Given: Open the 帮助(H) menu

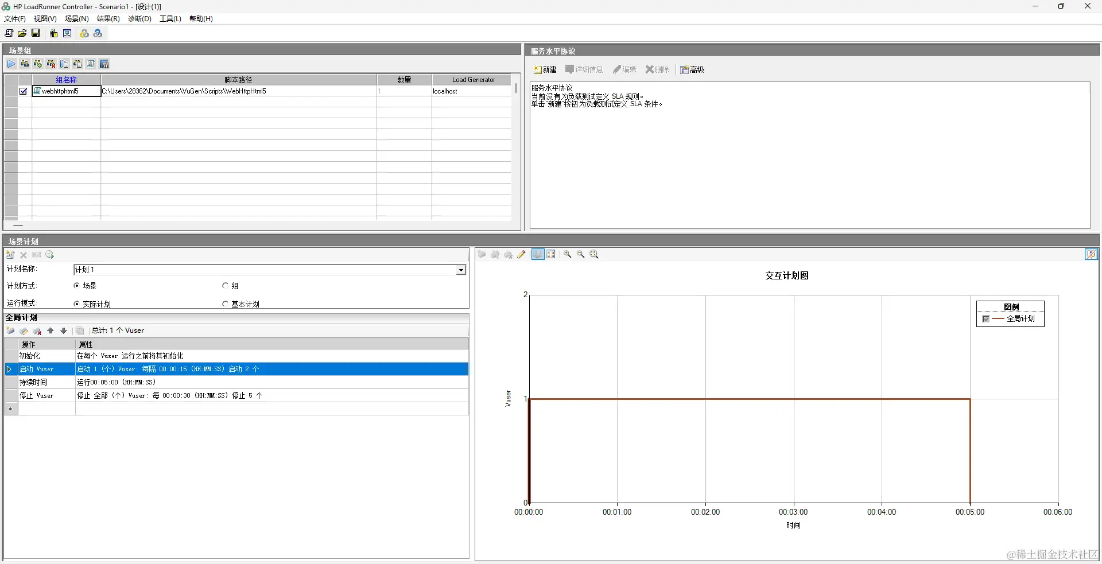Looking at the screenshot, I should click(201, 19).
